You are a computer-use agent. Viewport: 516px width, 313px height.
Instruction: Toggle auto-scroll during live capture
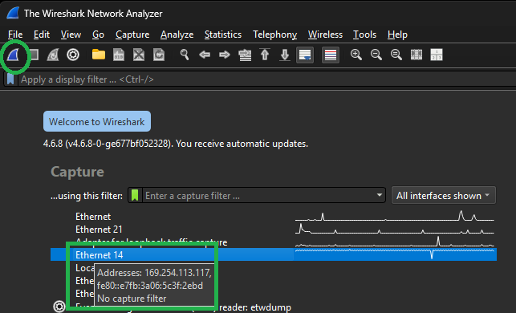305,55
